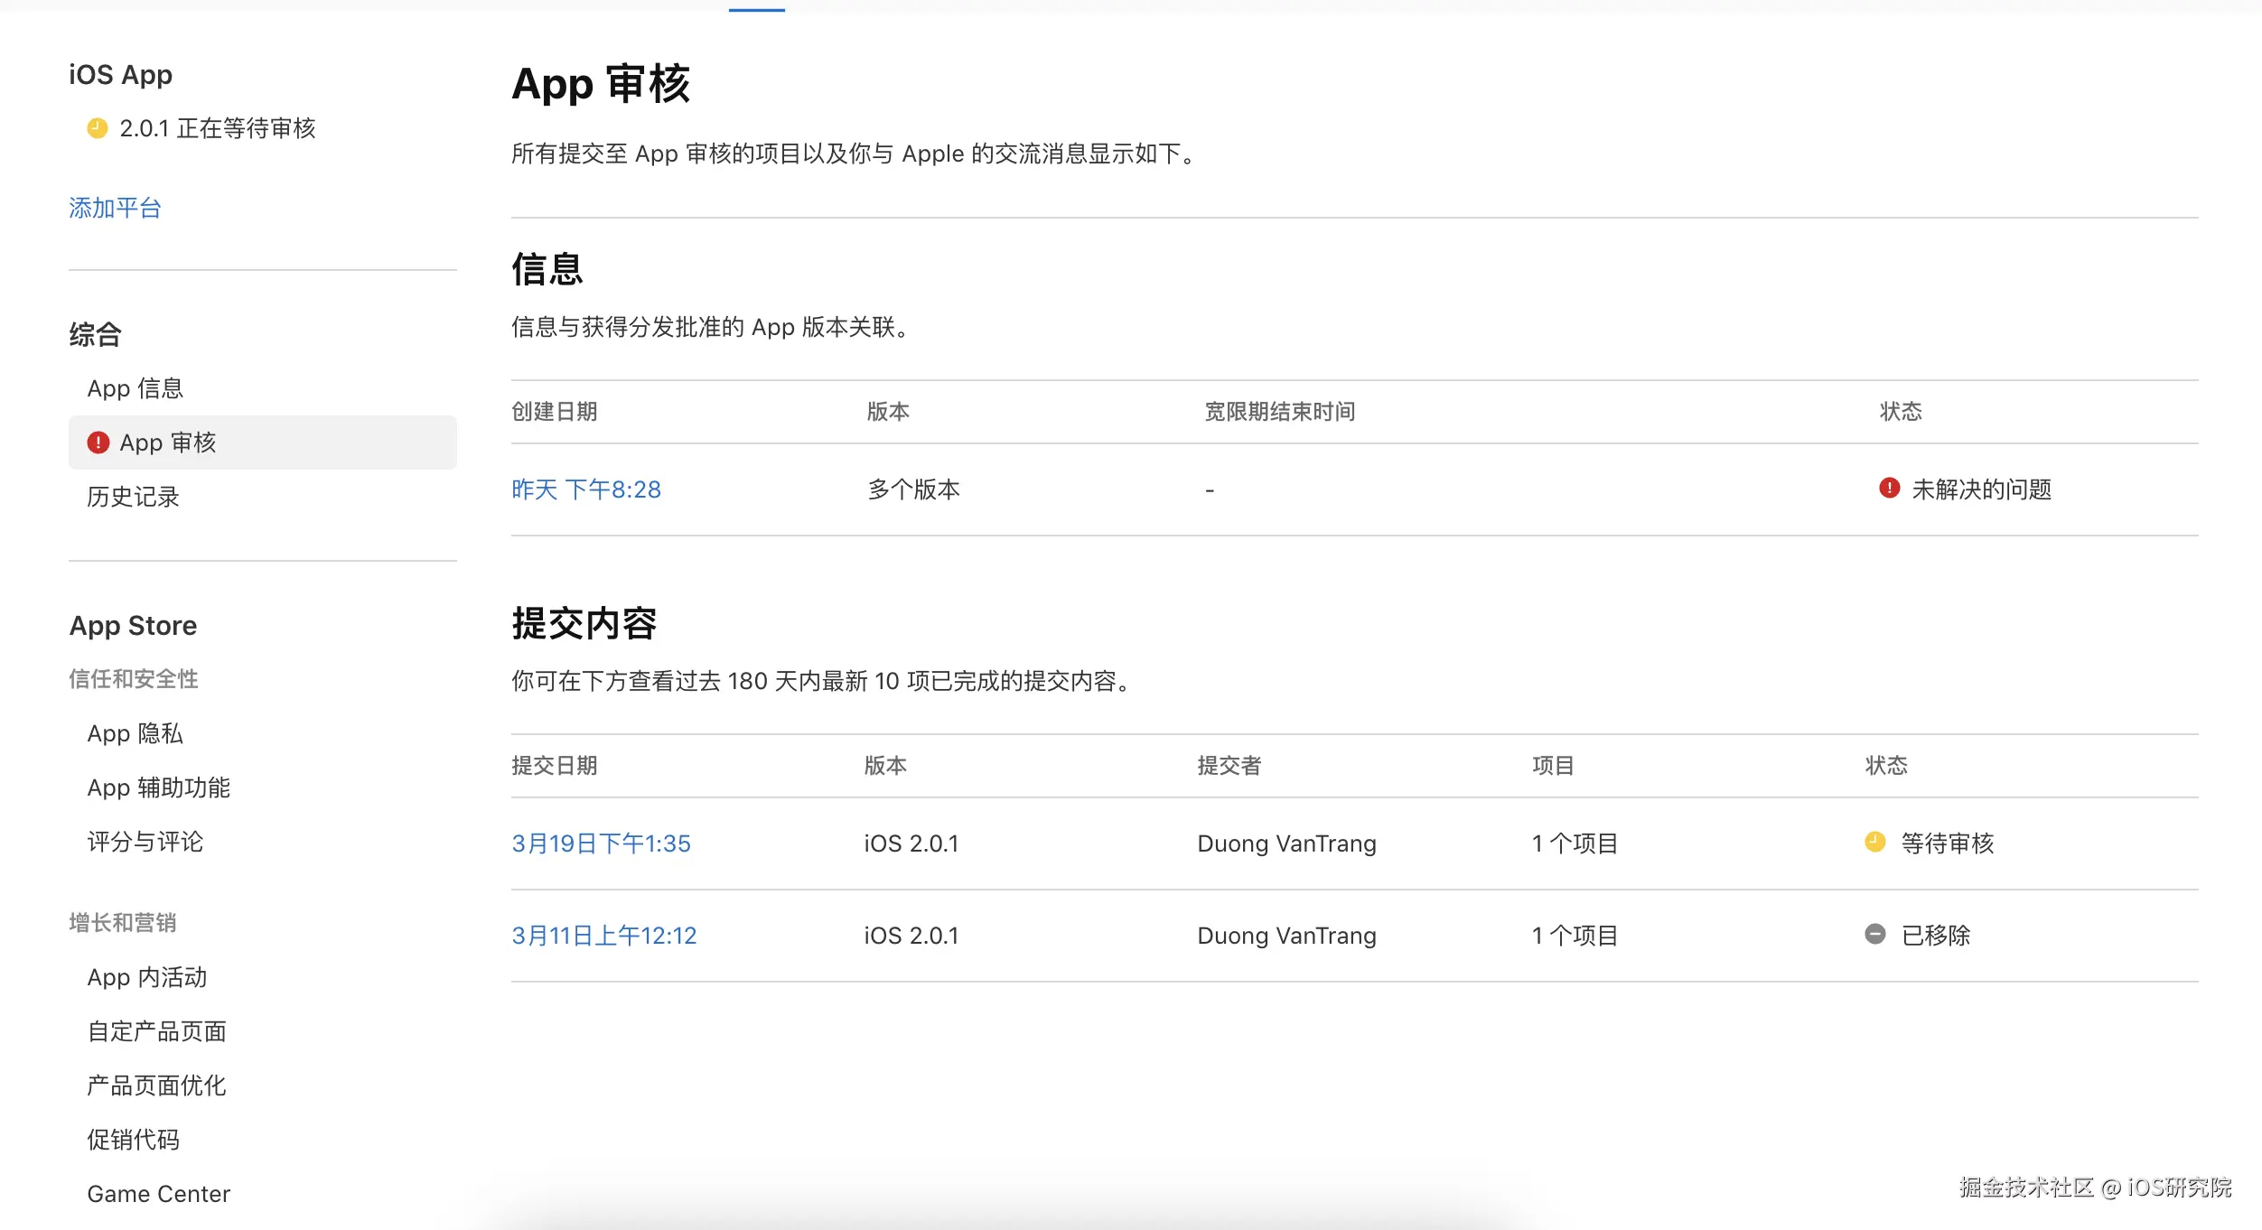Open 促销代码 page
Viewport: 2262px width, 1230px height.
(x=134, y=1140)
